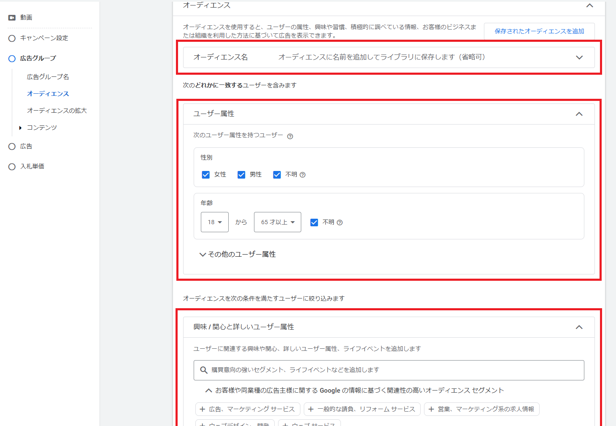Open the minimum age 18 dropdown
This screenshot has height=426, width=616.
pos(215,222)
